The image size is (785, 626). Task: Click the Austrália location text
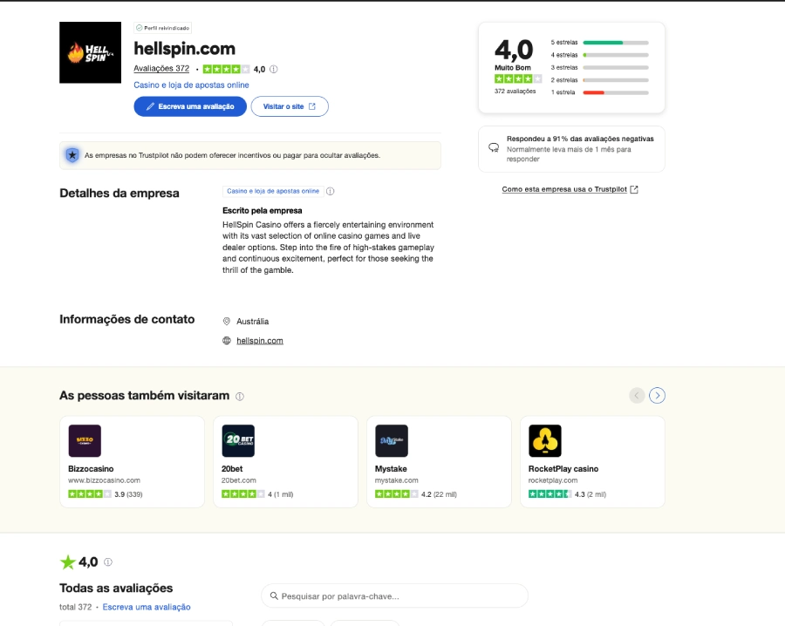(x=253, y=321)
